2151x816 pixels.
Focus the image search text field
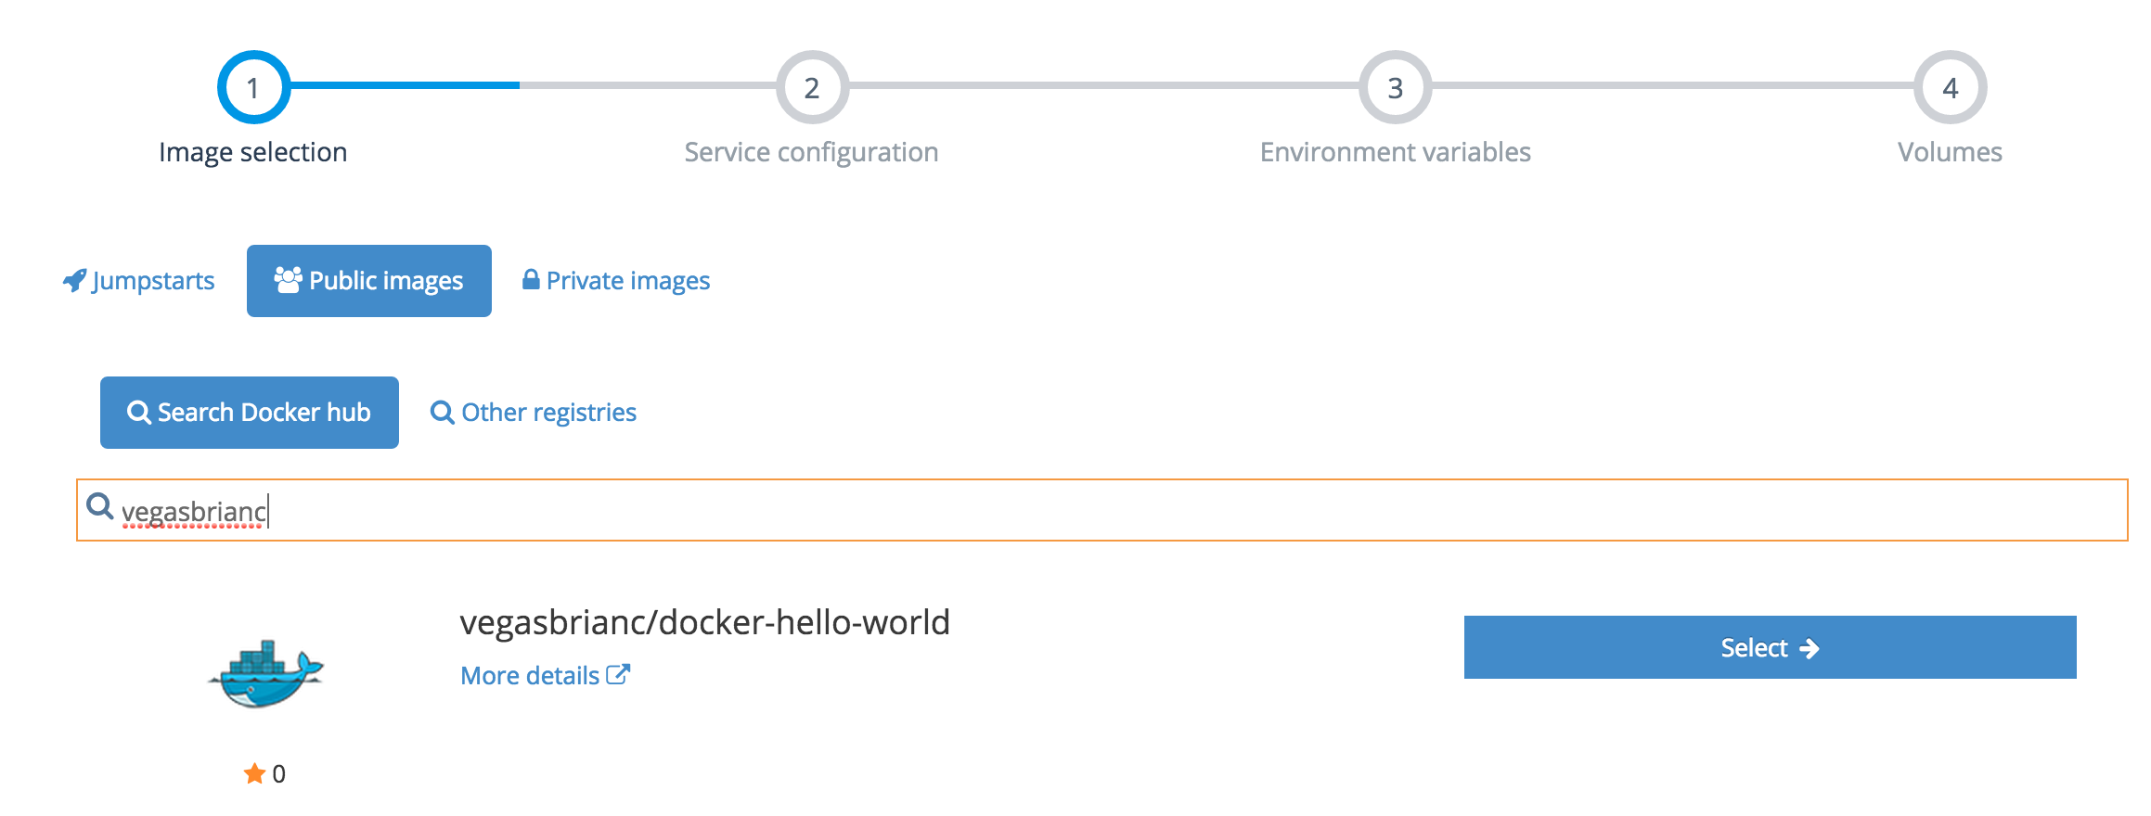click(x=1114, y=511)
